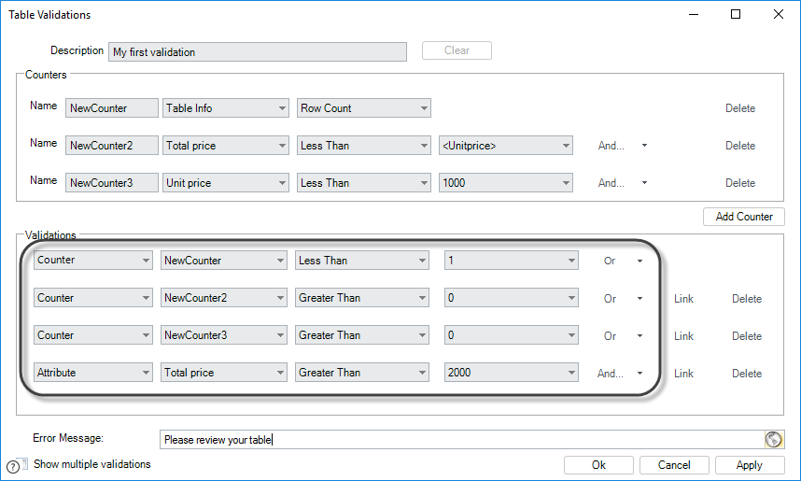Open Less Than dropdown in first validation row
This screenshot has height=481, width=801.
[362, 260]
